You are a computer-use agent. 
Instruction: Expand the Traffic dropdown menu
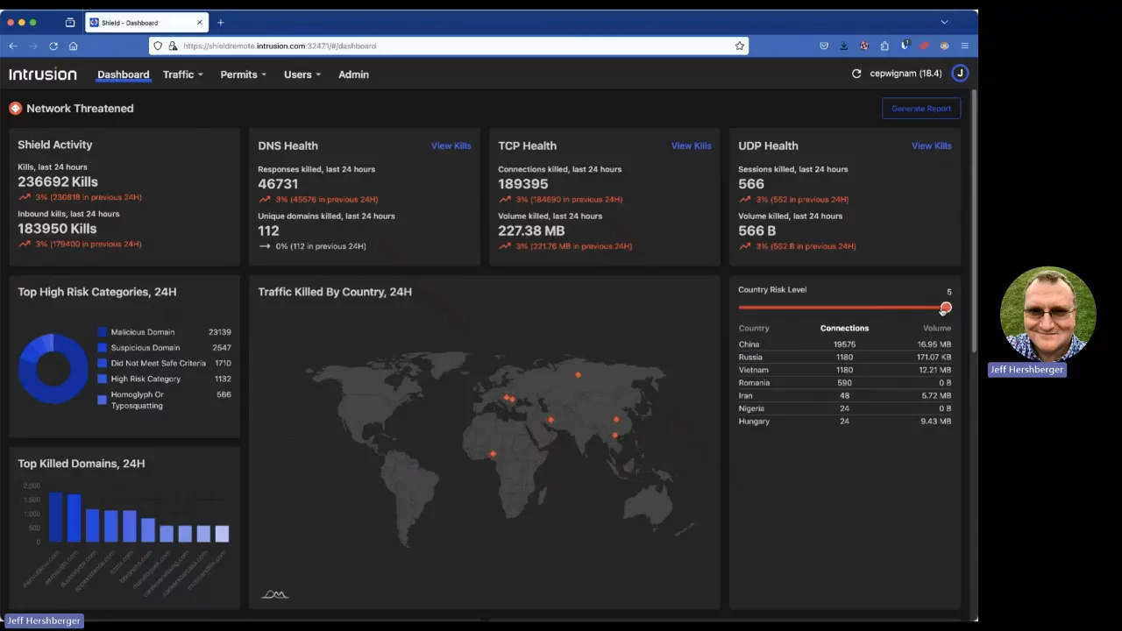point(182,74)
